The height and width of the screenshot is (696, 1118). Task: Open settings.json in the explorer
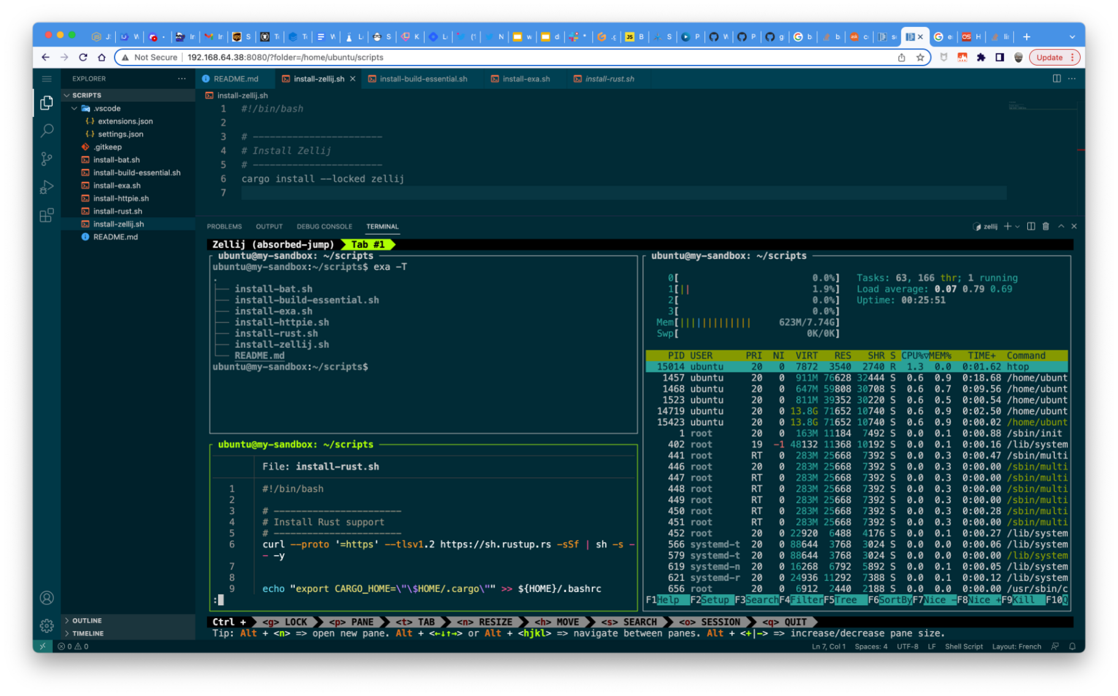(128, 134)
